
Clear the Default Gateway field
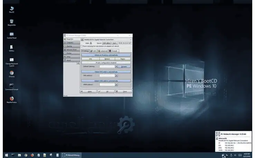[x=116, y=67]
